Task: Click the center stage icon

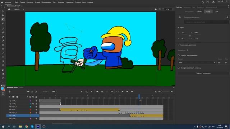Action: [160, 9]
